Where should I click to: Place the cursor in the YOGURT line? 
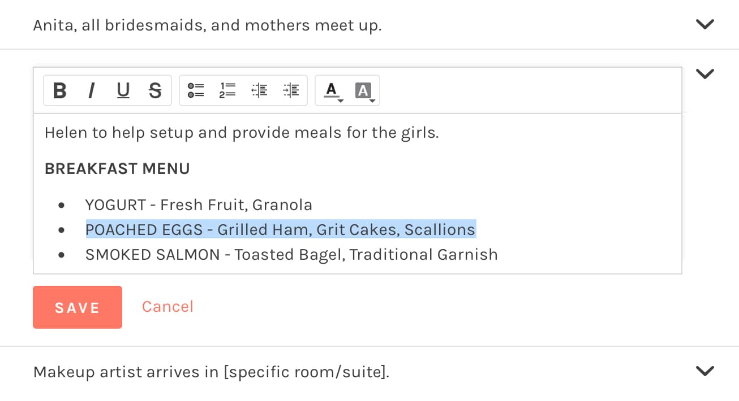pos(199,205)
